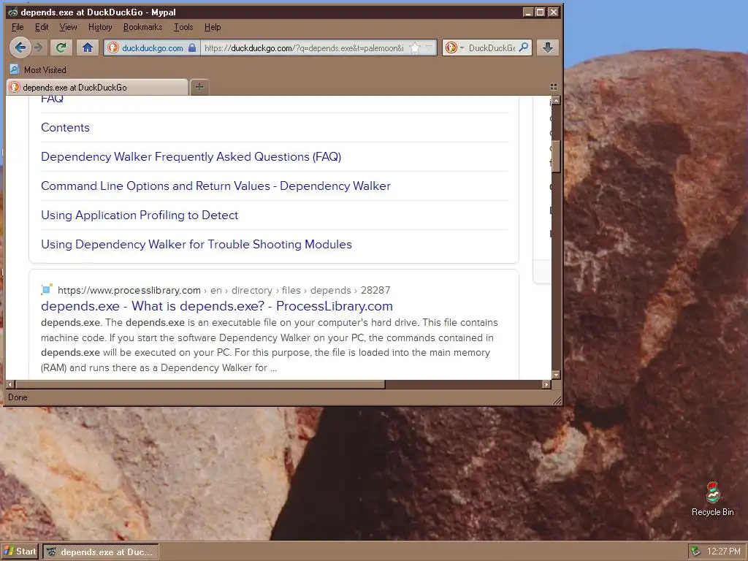Click the Mypal window title bar icon

point(13,12)
